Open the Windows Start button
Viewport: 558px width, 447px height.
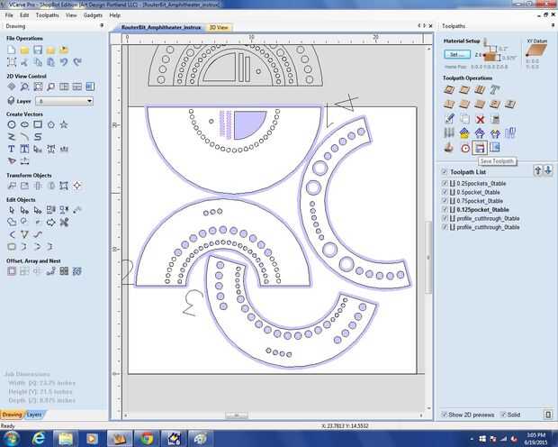pos(11,439)
